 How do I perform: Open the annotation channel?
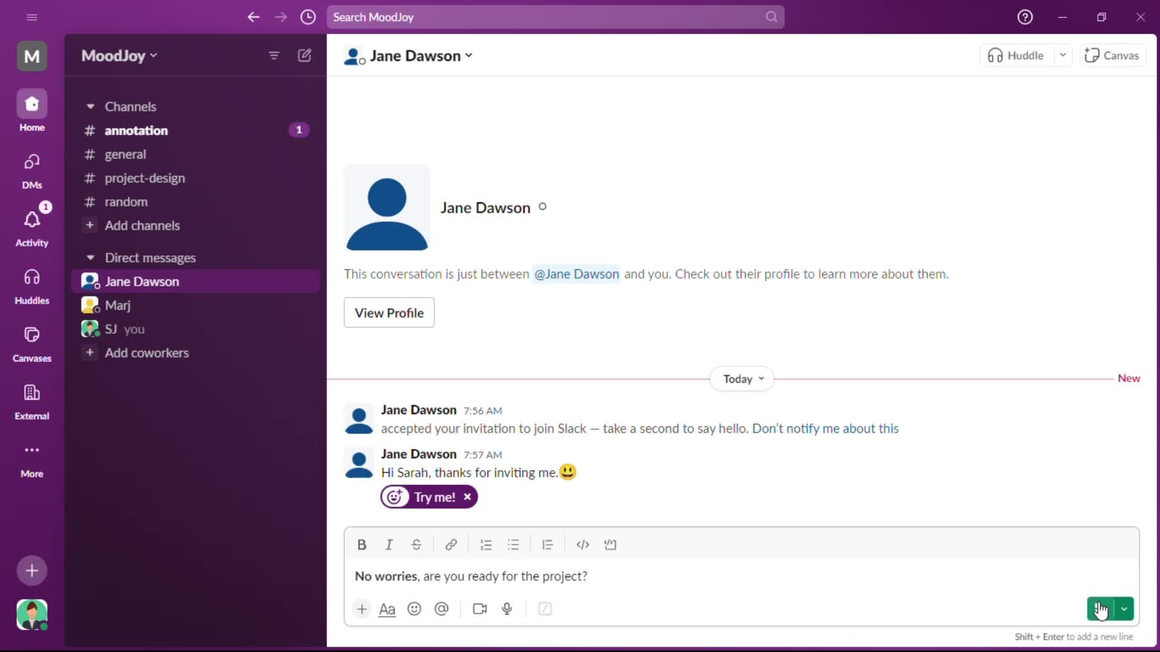196,130
